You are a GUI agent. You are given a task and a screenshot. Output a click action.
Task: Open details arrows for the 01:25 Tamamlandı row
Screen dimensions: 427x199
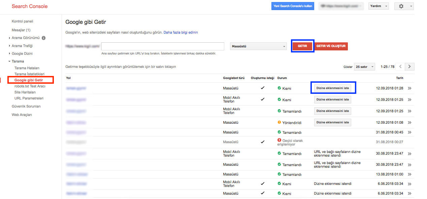pyautogui.click(x=409, y=111)
